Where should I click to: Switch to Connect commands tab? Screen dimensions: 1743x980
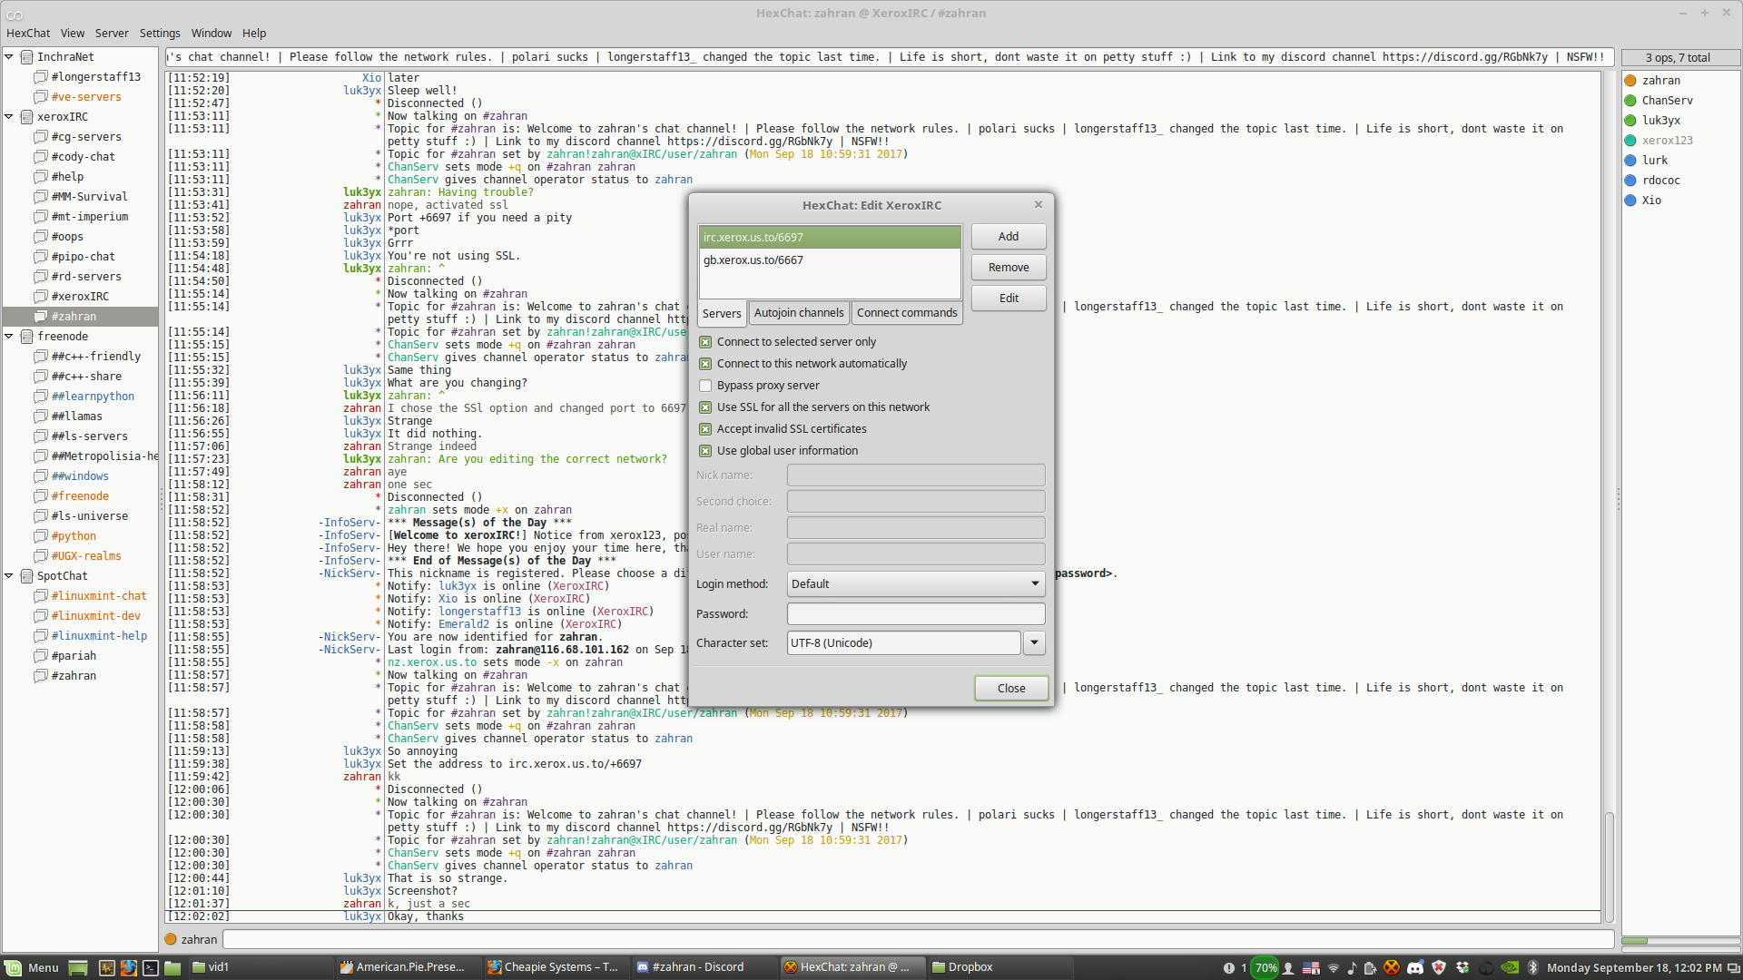coord(907,313)
